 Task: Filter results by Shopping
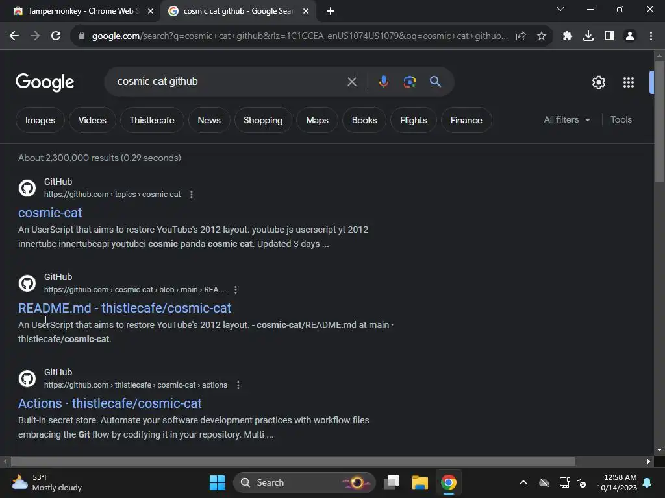263,120
